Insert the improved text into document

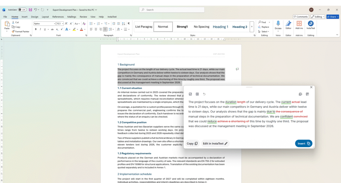tap(304, 143)
